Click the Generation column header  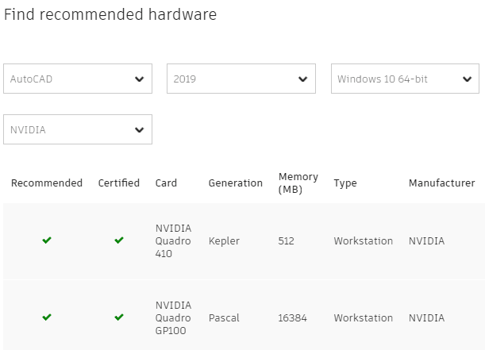tap(235, 183)
